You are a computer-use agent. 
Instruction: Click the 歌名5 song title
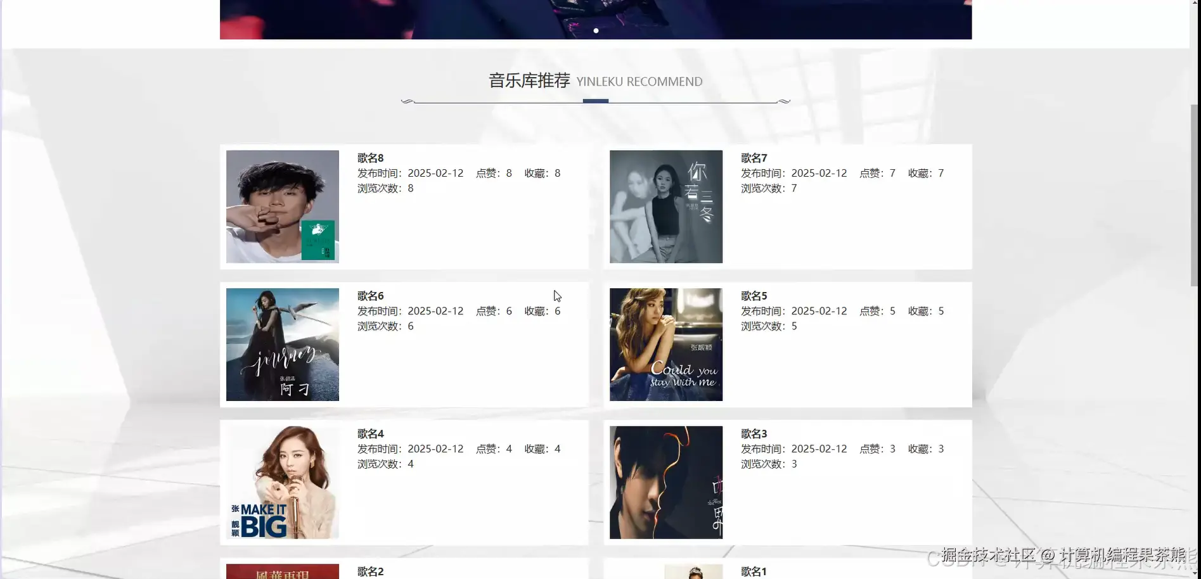753,295
